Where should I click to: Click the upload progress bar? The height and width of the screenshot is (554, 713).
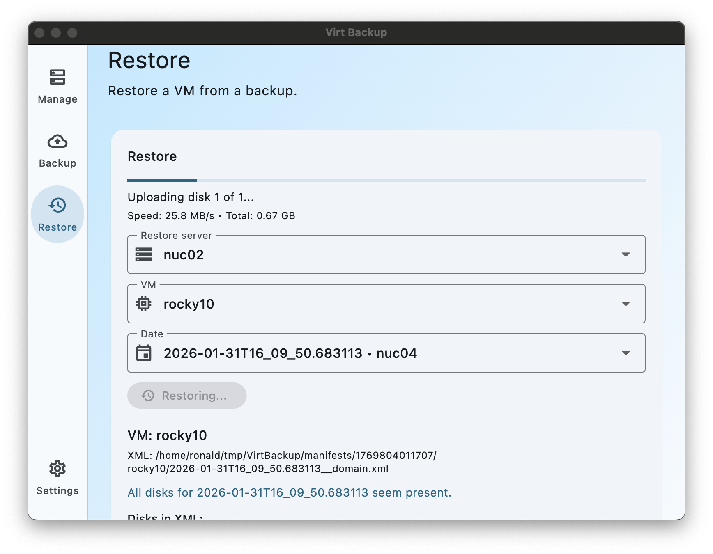(x=386, y=180)
